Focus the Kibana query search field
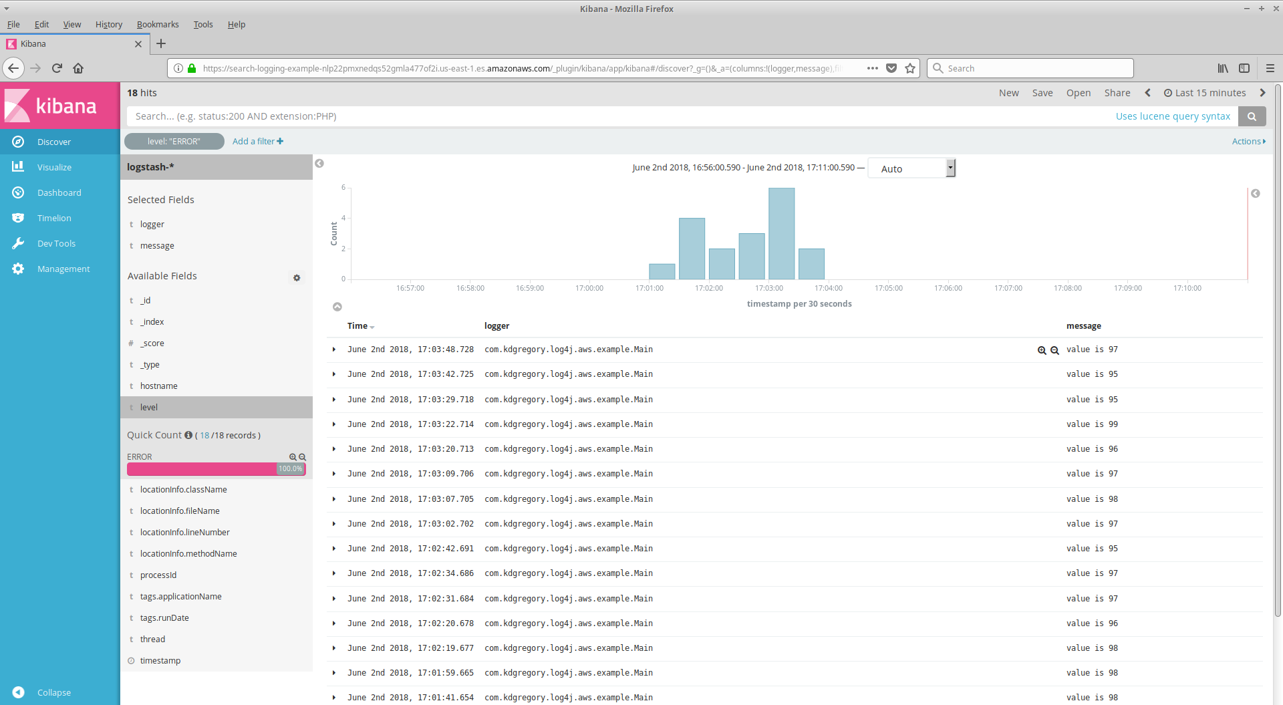1283x705 pixels. pos(615,116)
